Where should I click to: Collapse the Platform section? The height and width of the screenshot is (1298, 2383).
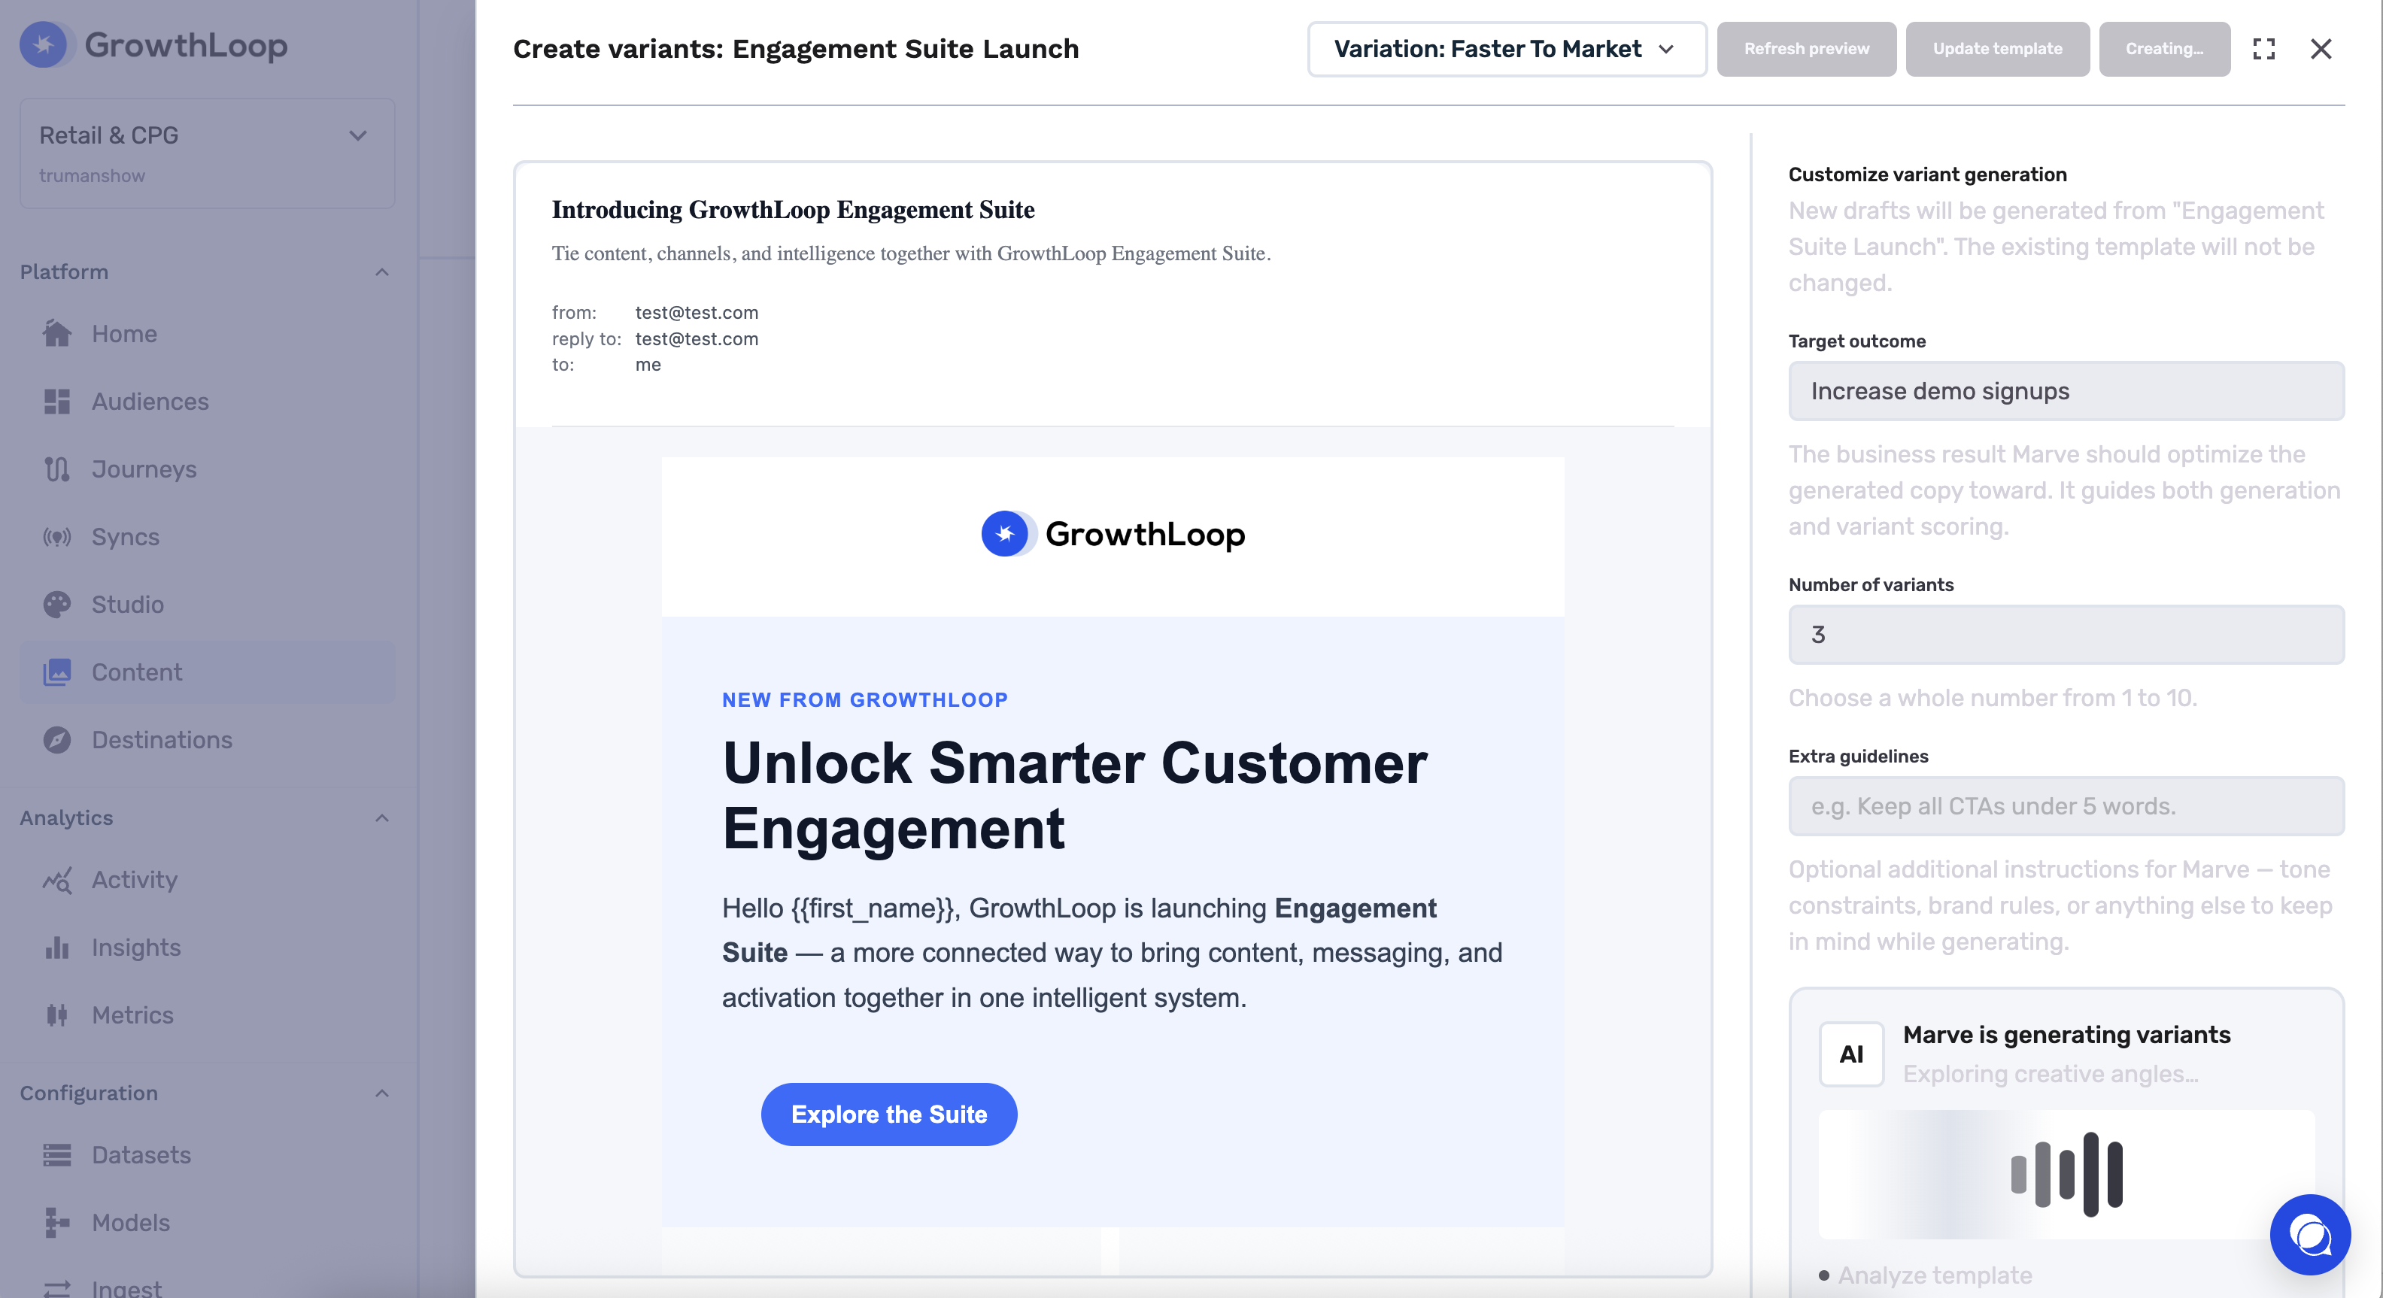pyautogui.click(x=382, y=272)
